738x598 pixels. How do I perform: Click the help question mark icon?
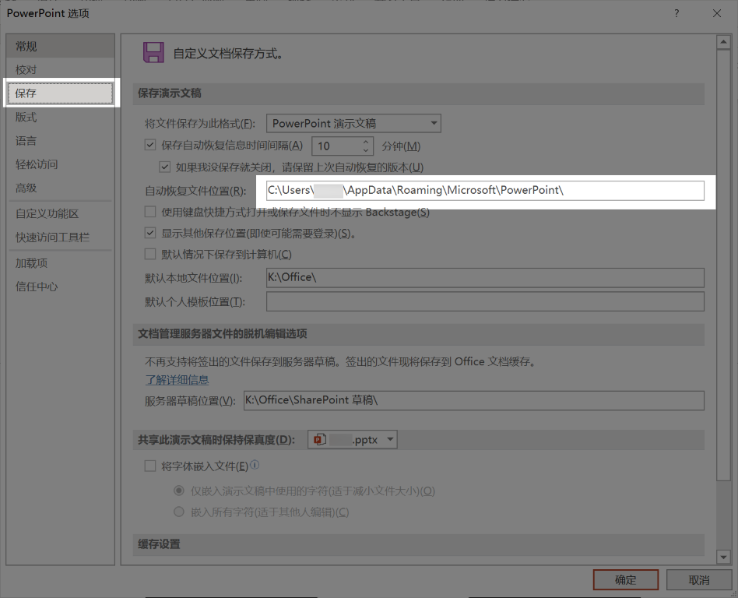677,12
